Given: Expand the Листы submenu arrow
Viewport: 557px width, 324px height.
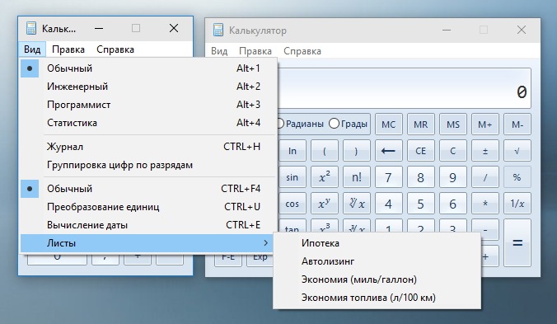Looking at the screenshot, I should pyautogui.click(x=265, y=243).
